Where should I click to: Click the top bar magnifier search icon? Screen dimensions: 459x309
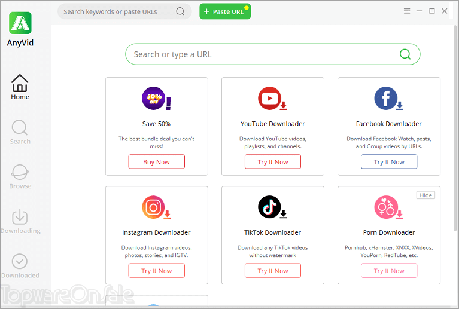(x=180, y=11)
